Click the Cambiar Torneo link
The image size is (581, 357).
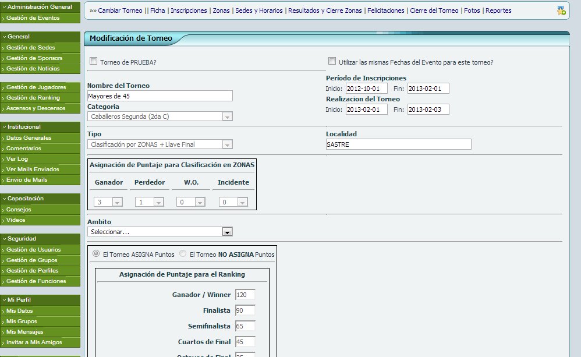tap(120, 10)
